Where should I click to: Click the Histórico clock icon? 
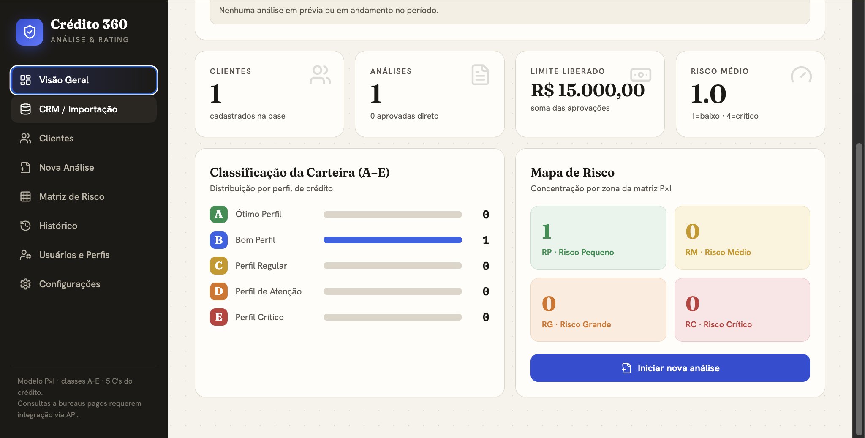25,226
